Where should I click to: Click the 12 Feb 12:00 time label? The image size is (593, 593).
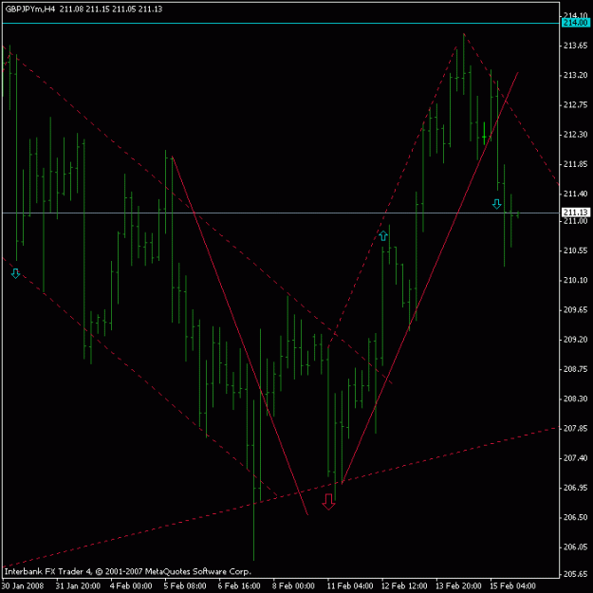click(404, 585)
